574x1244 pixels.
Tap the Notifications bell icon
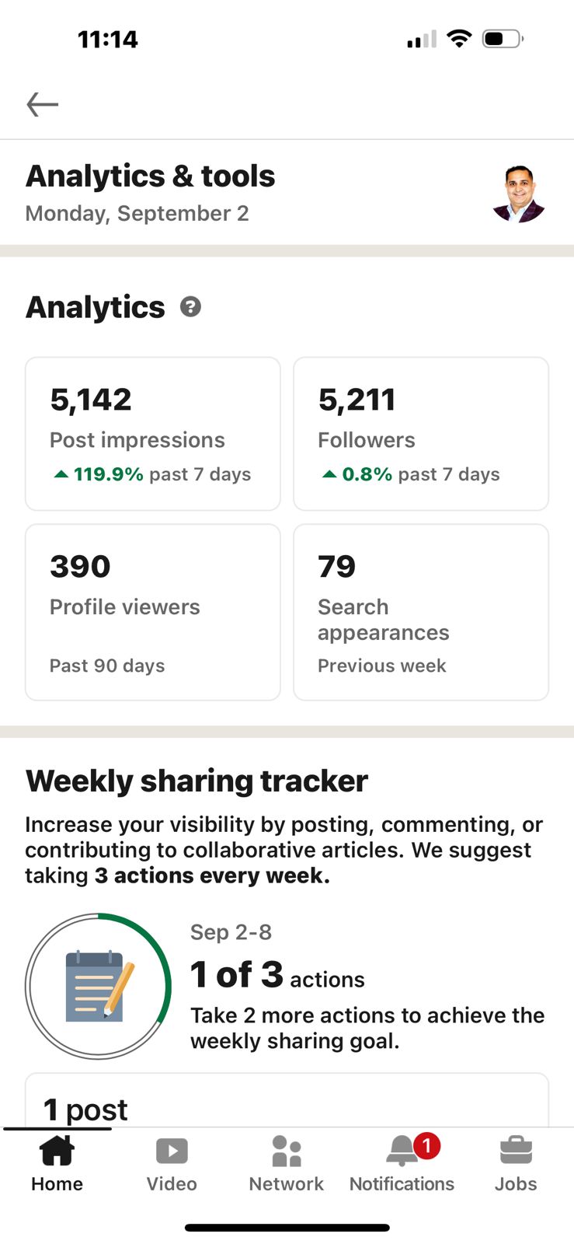click(x=402, y=1152)
